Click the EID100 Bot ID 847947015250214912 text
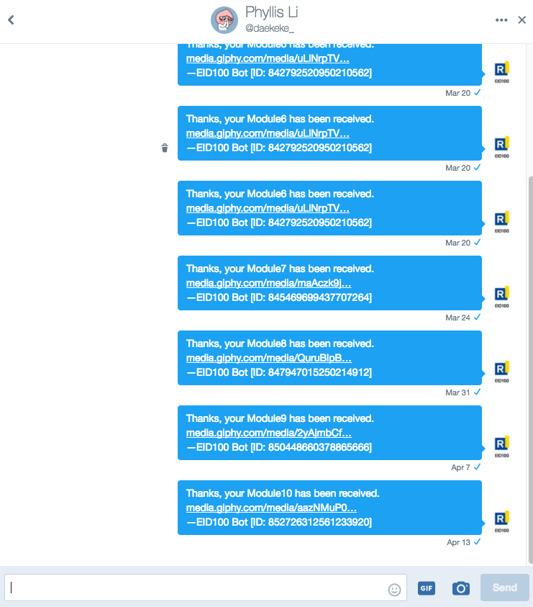 tap(279, 372)
